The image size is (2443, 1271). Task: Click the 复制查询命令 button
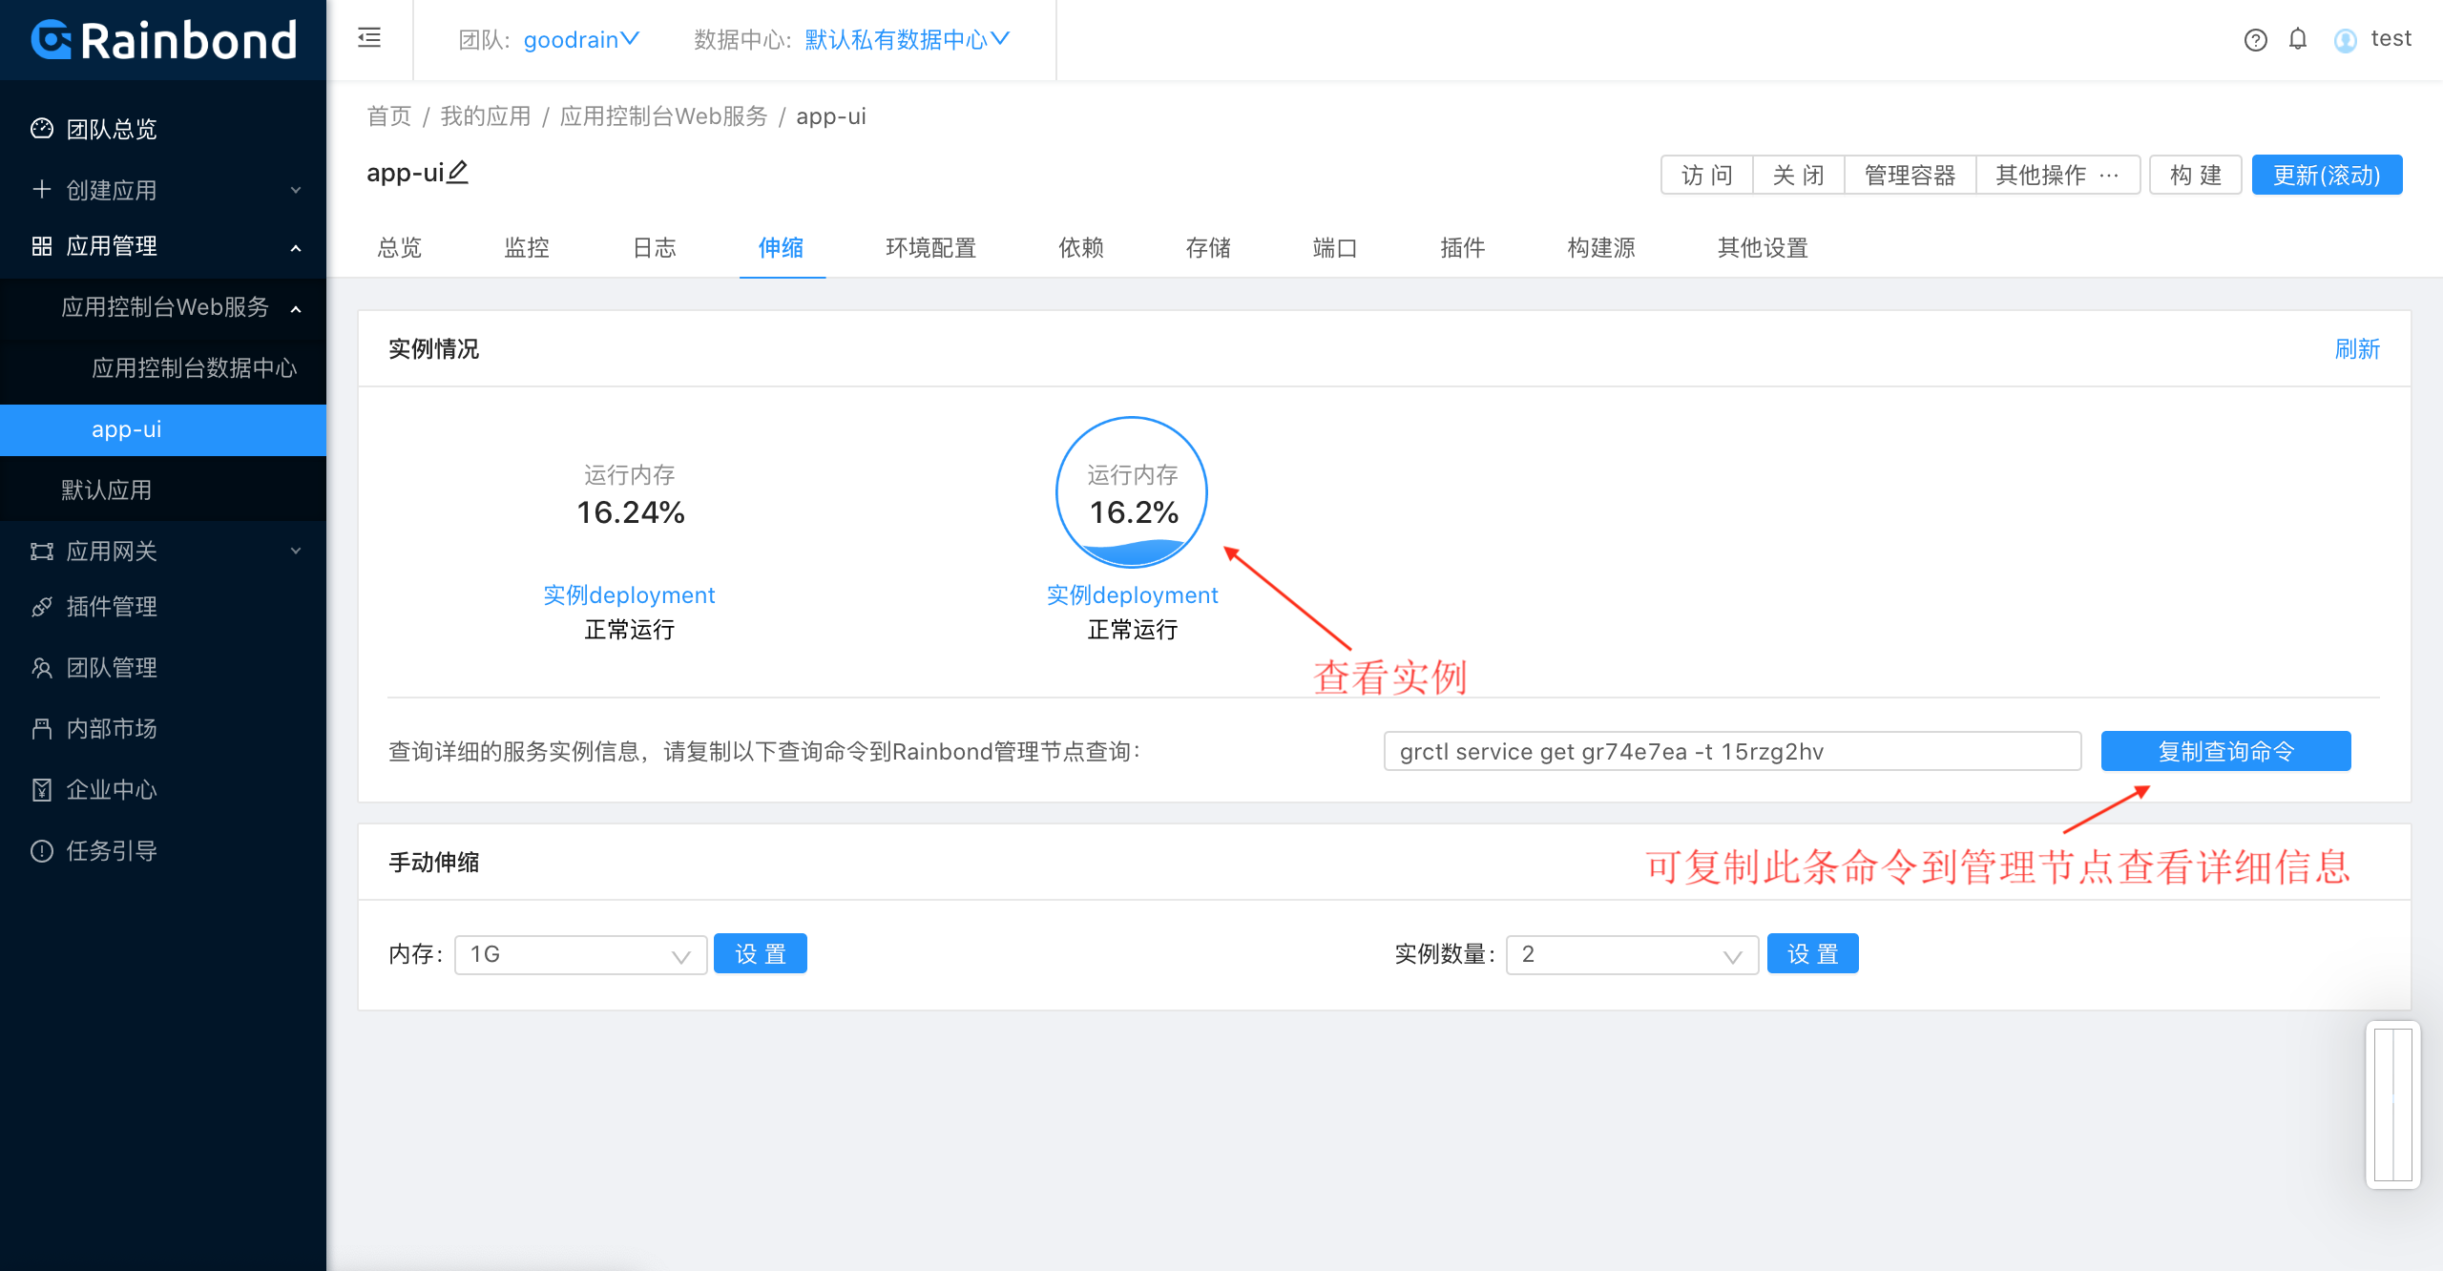pyautogui.click(x=2225, y=751)
